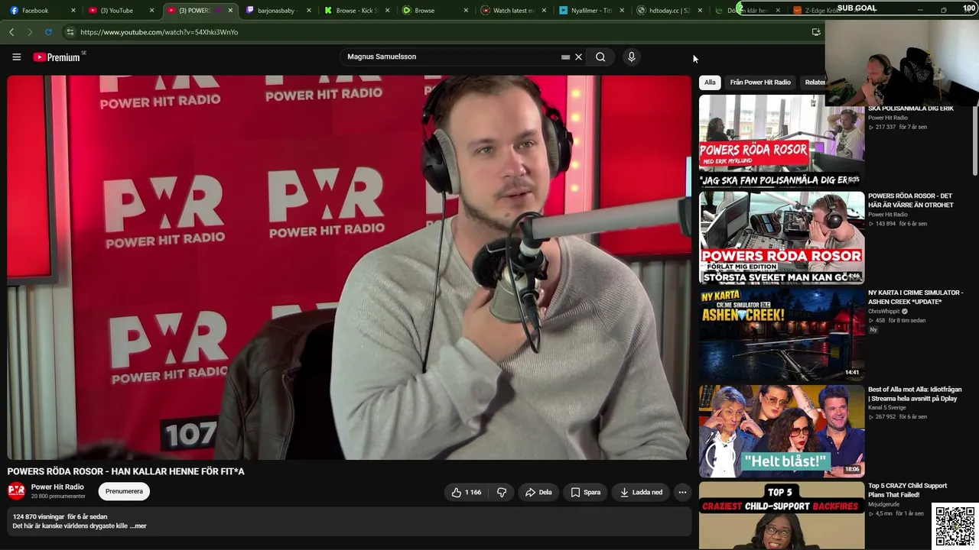Open site settings icon in address bar

70,32
